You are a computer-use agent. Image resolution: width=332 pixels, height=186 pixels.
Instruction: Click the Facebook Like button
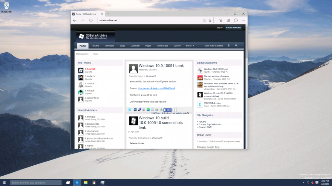(x=168, y=110)
